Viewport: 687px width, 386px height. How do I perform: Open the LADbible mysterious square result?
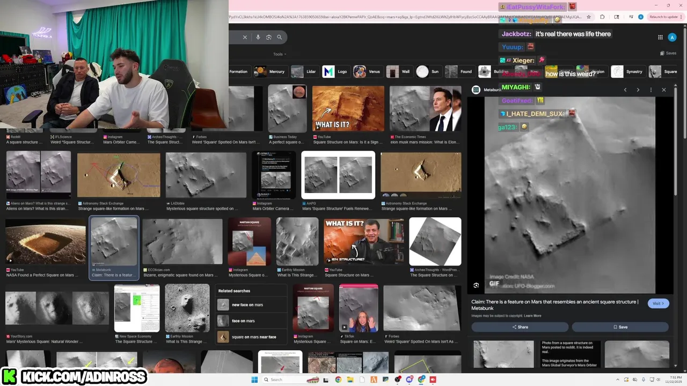point(206,175)
